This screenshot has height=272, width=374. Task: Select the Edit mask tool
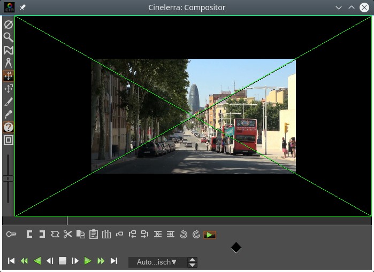(8, 50)
